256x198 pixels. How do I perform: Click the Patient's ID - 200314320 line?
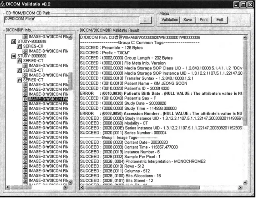click(x=124, y=88)
